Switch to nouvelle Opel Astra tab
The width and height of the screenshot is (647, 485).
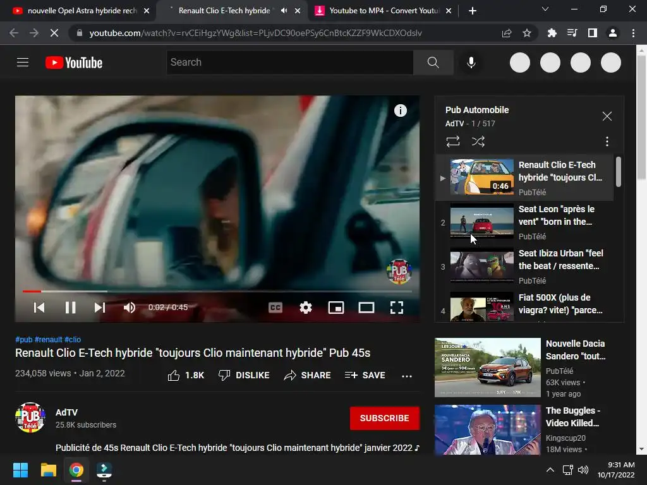(x=77, y=11)
